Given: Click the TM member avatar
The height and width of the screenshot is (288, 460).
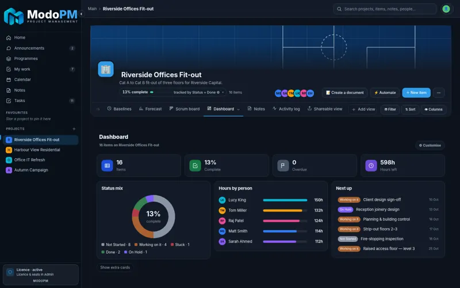Looking at the screenshot, I should 291,93.
